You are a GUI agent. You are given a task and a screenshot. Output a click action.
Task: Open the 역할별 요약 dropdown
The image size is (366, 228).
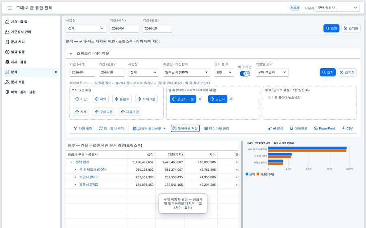[272, 72]
